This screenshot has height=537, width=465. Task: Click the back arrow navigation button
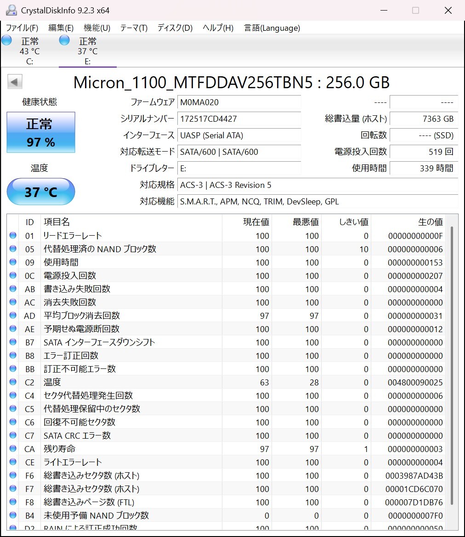coord(14,81)
